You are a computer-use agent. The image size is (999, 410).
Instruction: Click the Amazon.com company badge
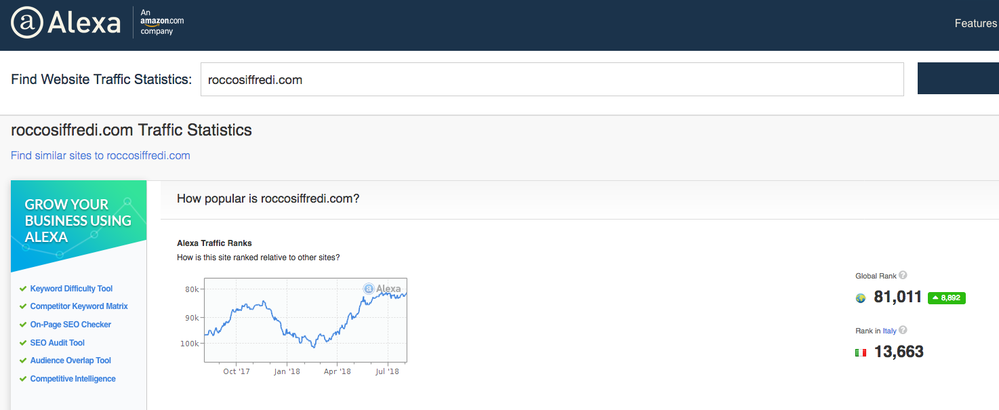click(161, 22)
